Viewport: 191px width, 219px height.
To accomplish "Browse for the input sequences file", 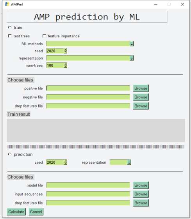I will pos(141,194).
